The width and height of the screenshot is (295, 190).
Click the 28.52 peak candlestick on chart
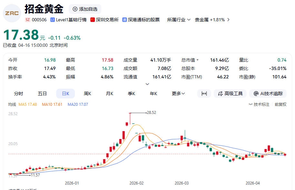pyautogui.click(x=130, y=119)
